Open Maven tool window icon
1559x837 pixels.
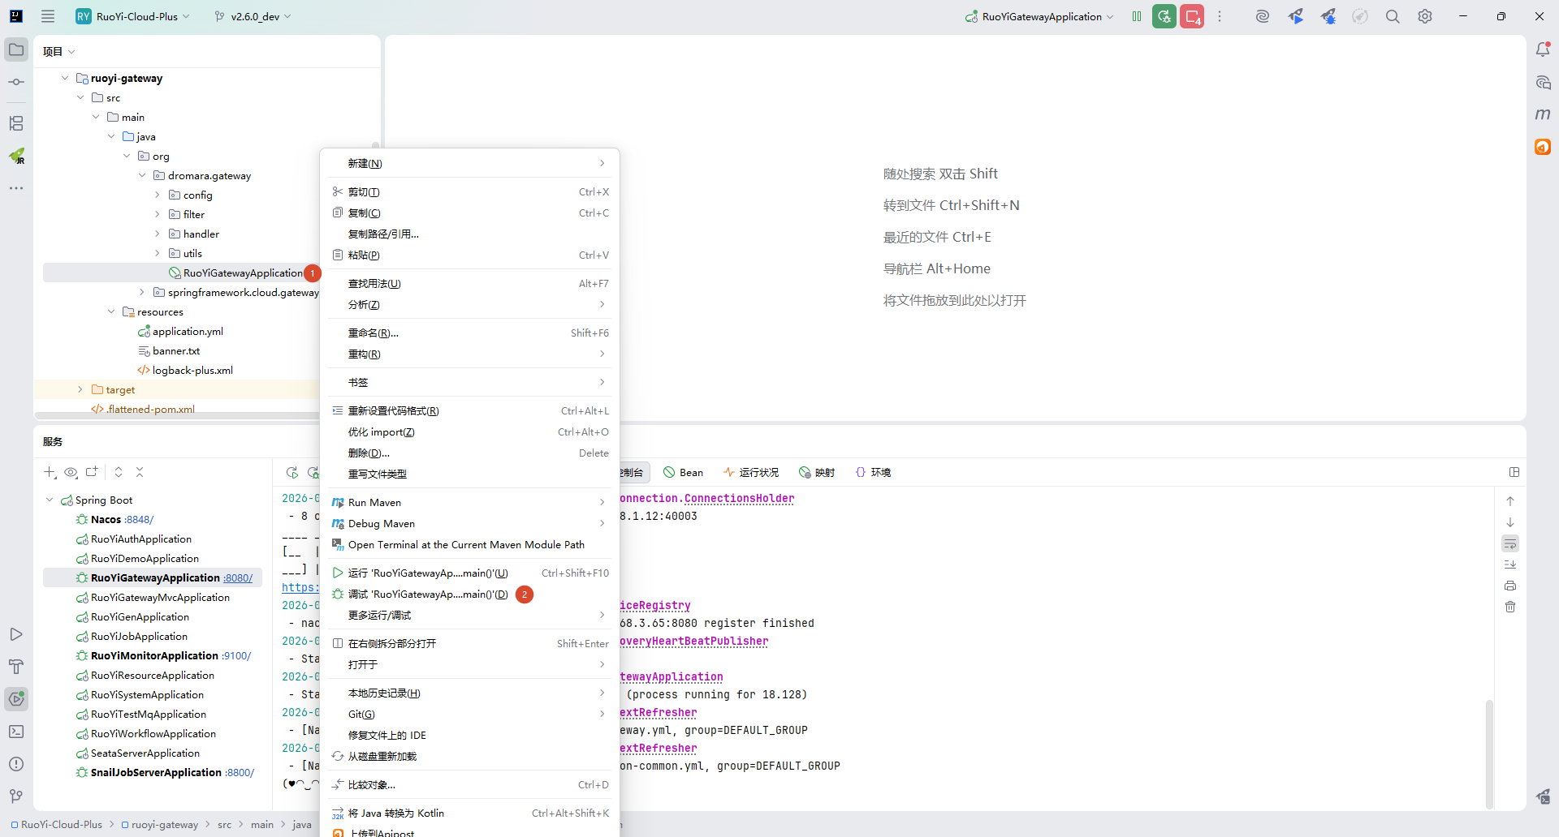pos(1543,114)
